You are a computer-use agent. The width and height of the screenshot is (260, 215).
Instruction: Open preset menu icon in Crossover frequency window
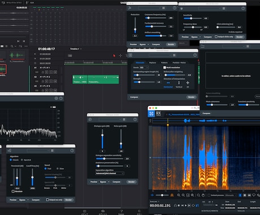coord(163,8)
